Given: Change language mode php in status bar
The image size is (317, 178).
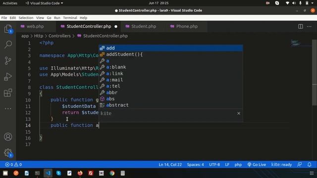Looking at the screenshot, I should 238,165.
